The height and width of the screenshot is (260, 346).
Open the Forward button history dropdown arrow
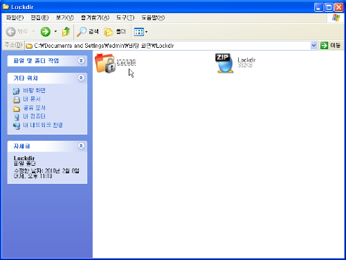55,32
